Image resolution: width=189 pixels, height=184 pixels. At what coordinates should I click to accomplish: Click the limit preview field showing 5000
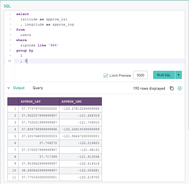pos(140,75)
